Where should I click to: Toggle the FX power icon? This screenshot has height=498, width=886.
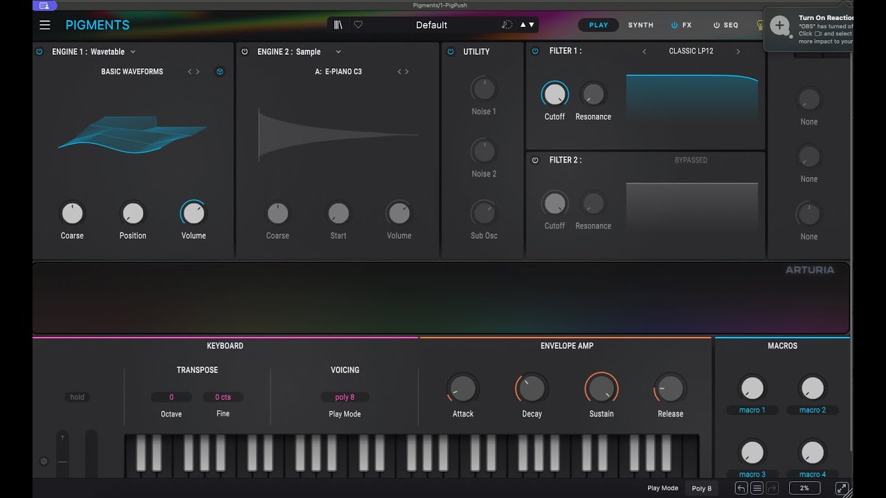click(675, 25)
